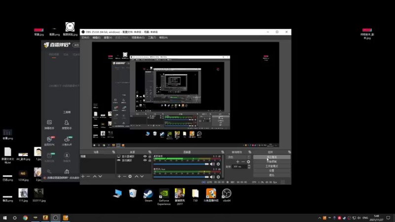Add a new scene with the plus icon in Scenes dock
This screenshot has width=395, height=222.
(x=83, y=177)
